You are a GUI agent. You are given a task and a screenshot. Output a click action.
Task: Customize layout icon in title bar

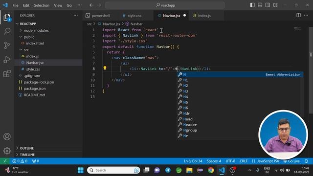(x=275, y=5)
